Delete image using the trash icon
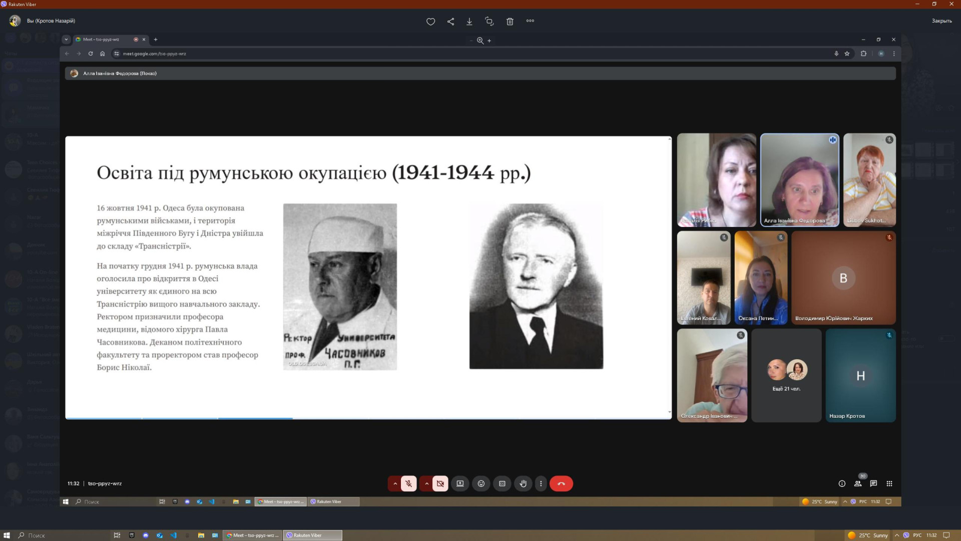The height and width of the screenshot is (541, 961). click(510, 22)
